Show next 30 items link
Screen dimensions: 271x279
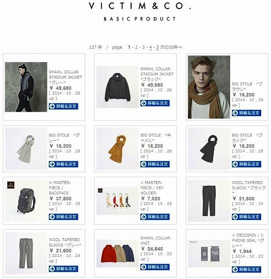coord(171,47)
